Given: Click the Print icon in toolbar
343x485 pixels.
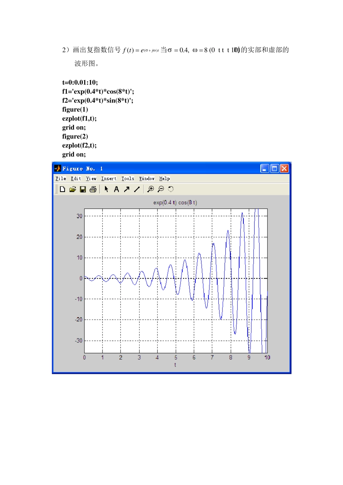Looking at the screenshot, I should tap(93, 189).
